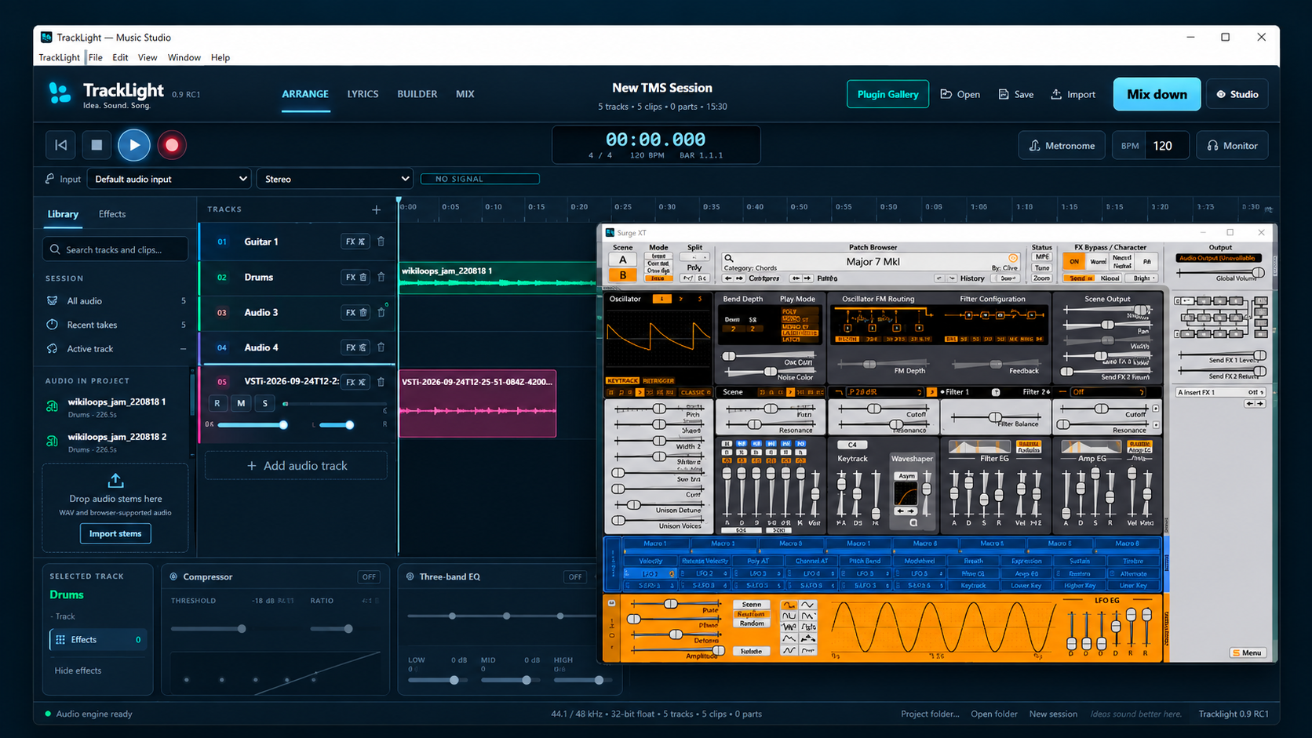
Task: Click the track 05 volume slider handle
Action: 283,425
